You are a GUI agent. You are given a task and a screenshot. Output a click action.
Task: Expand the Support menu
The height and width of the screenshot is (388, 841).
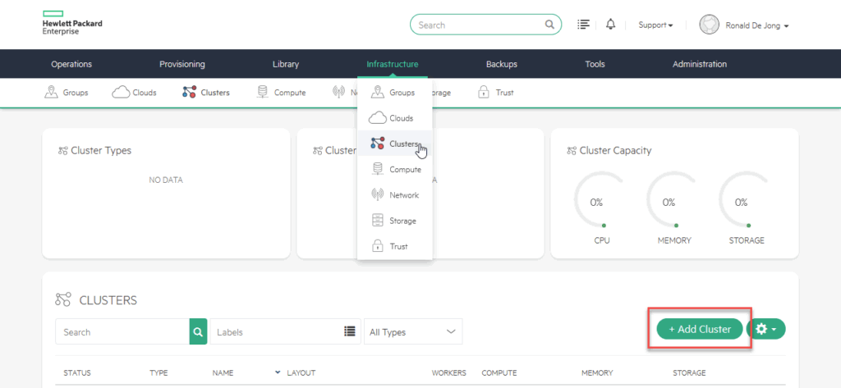pos(655,25)
